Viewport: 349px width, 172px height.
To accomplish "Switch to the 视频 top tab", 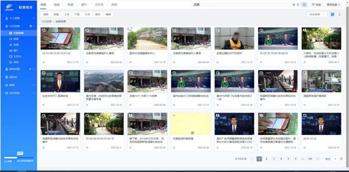I will point(57,5).
